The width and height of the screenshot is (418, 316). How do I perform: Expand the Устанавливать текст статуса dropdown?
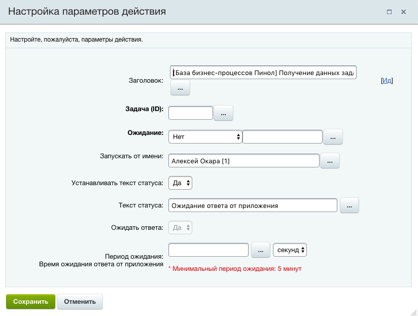point(180,183)
